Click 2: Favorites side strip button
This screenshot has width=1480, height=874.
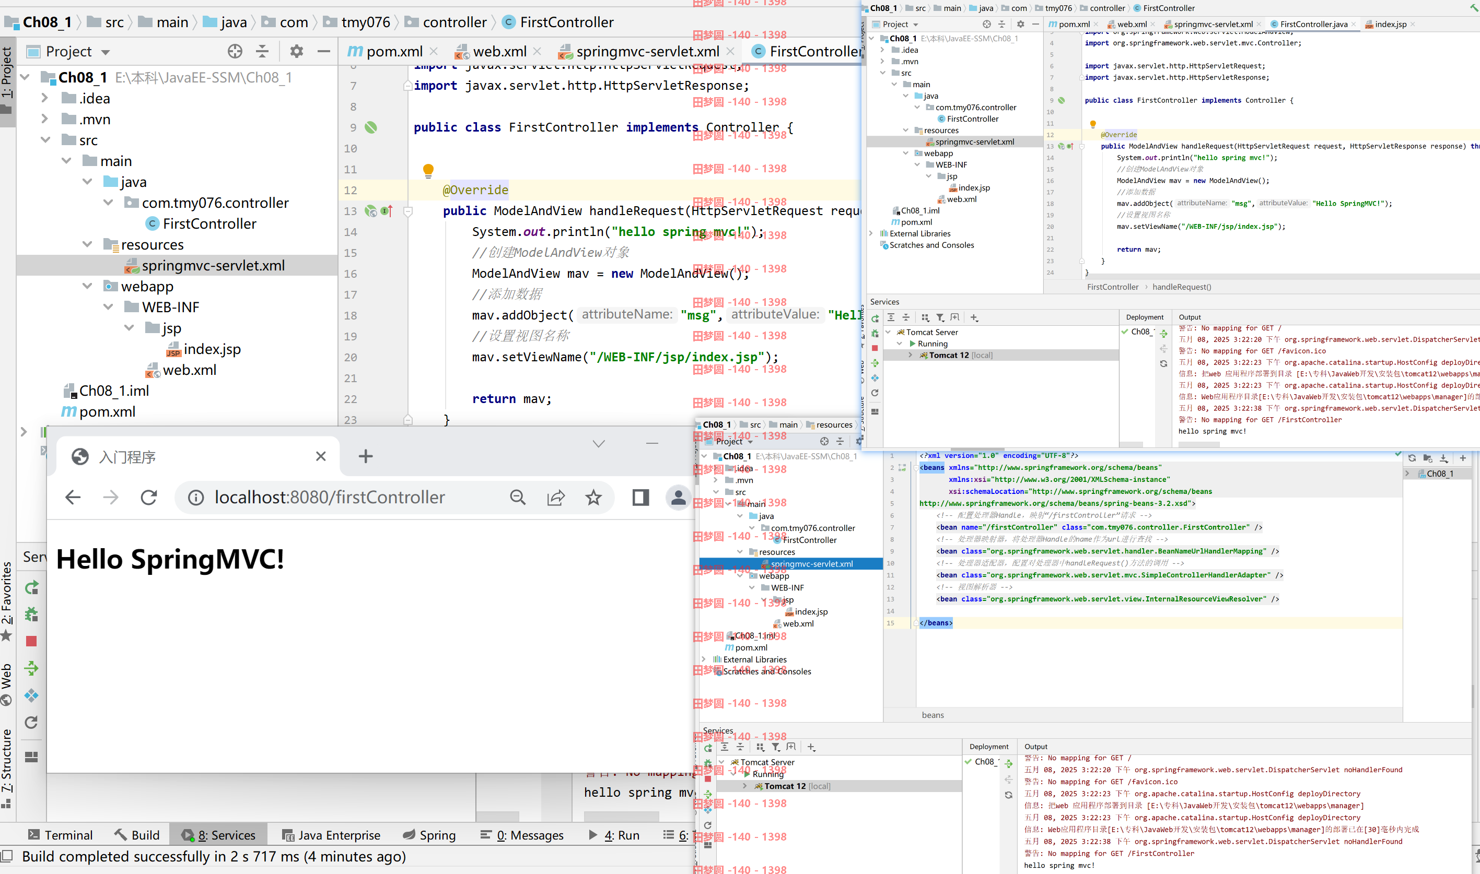(x=6, y=601)
